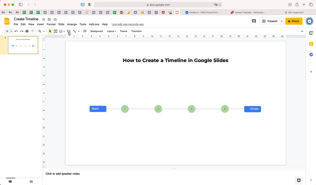Start the slideshow with the Present button
Screen dimensions: 316x185
pos(270,21)
